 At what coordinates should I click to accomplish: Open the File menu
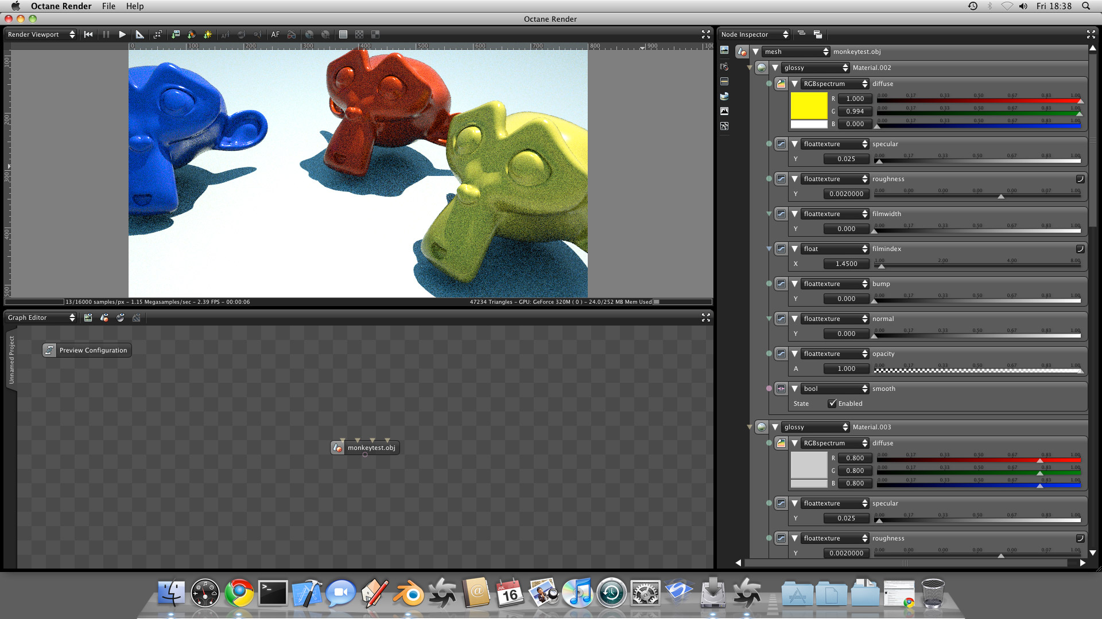pos(108,6)
